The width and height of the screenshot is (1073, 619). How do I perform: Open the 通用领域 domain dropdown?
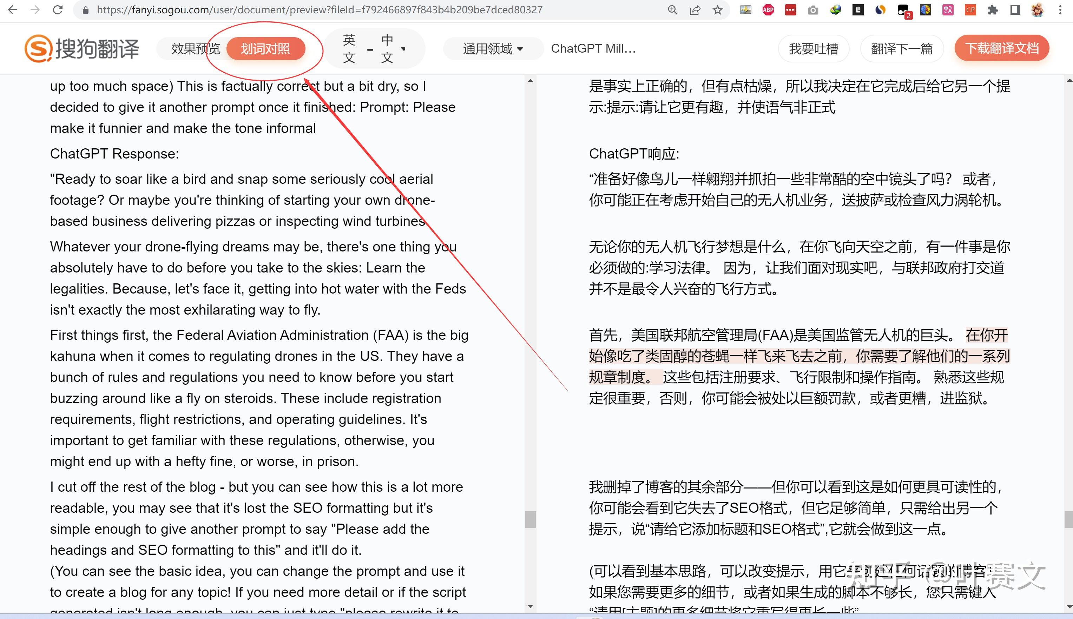pos(492,48)
